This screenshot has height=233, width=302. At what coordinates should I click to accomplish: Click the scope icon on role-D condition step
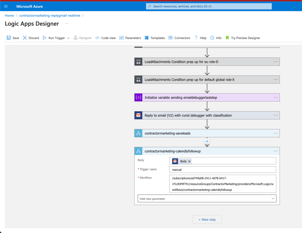click(x=138, y=62)
